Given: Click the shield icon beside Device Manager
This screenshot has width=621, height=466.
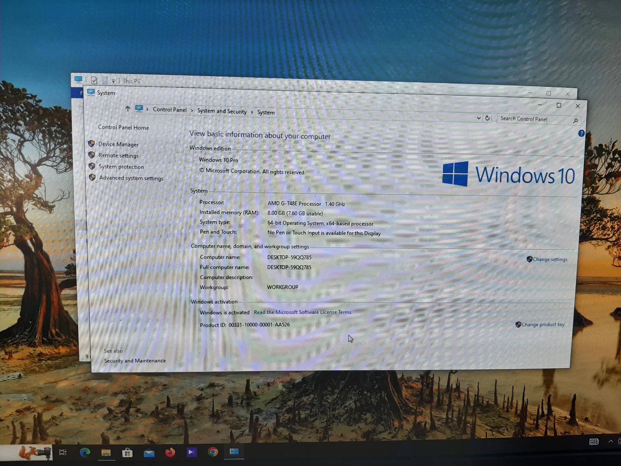Looking at the screenshot, I should [x=91, y=144].
